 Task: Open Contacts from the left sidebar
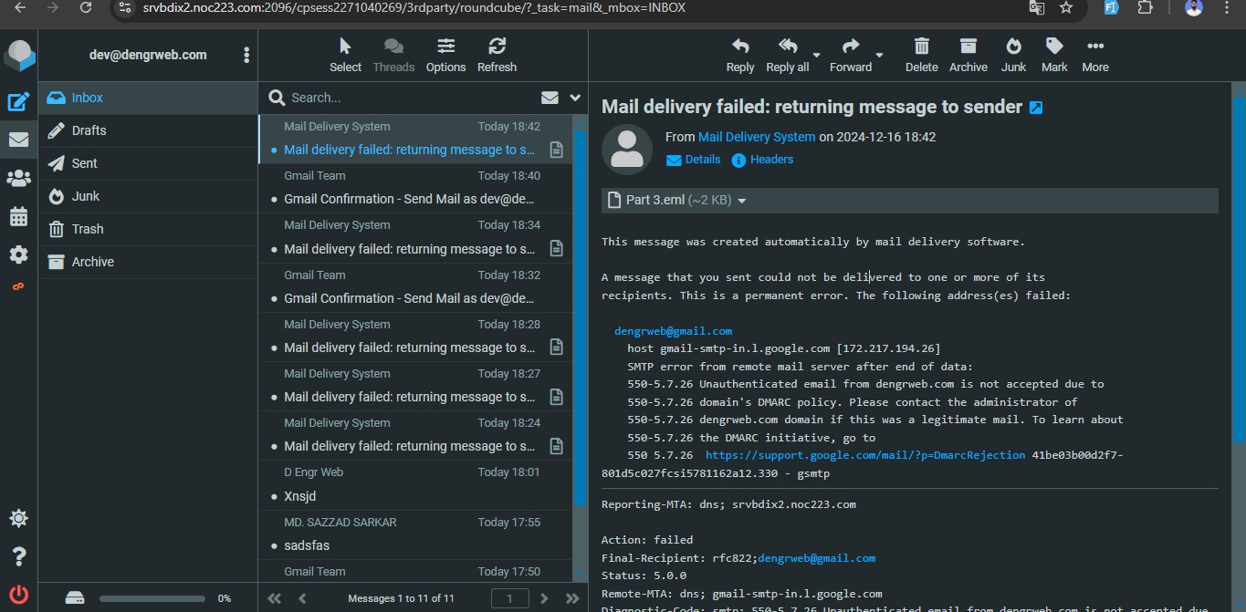[18, 178]
